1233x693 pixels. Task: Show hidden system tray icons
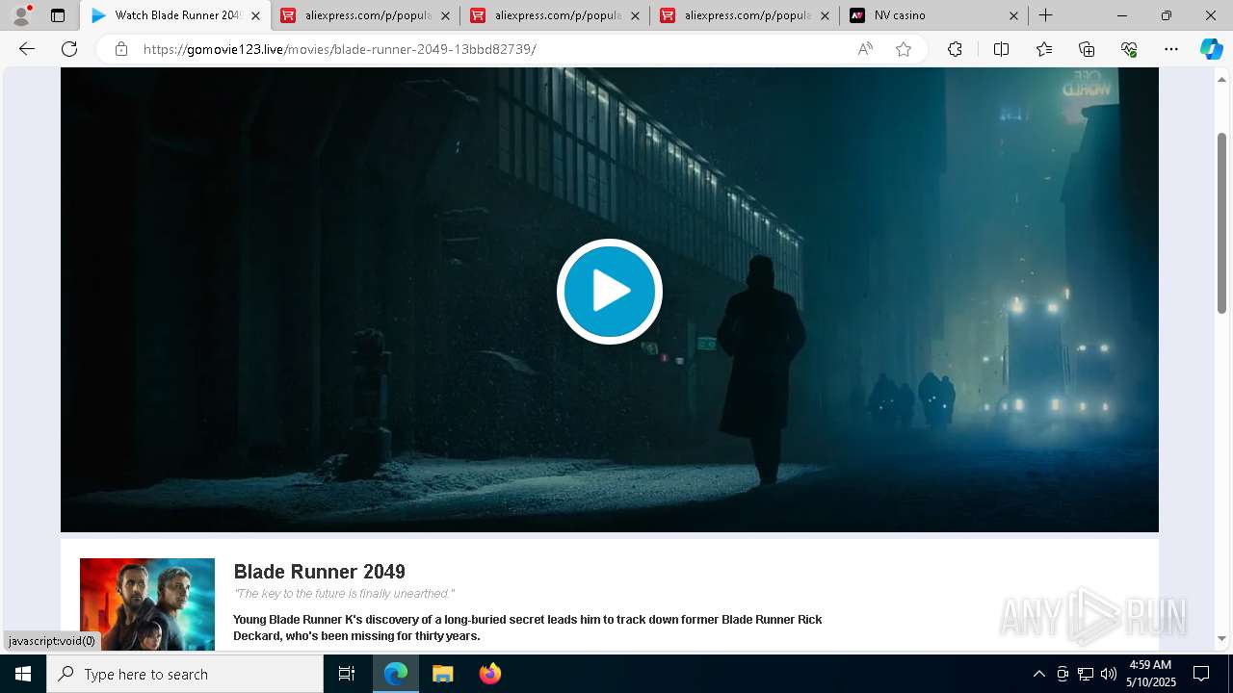pos(1038,674)
